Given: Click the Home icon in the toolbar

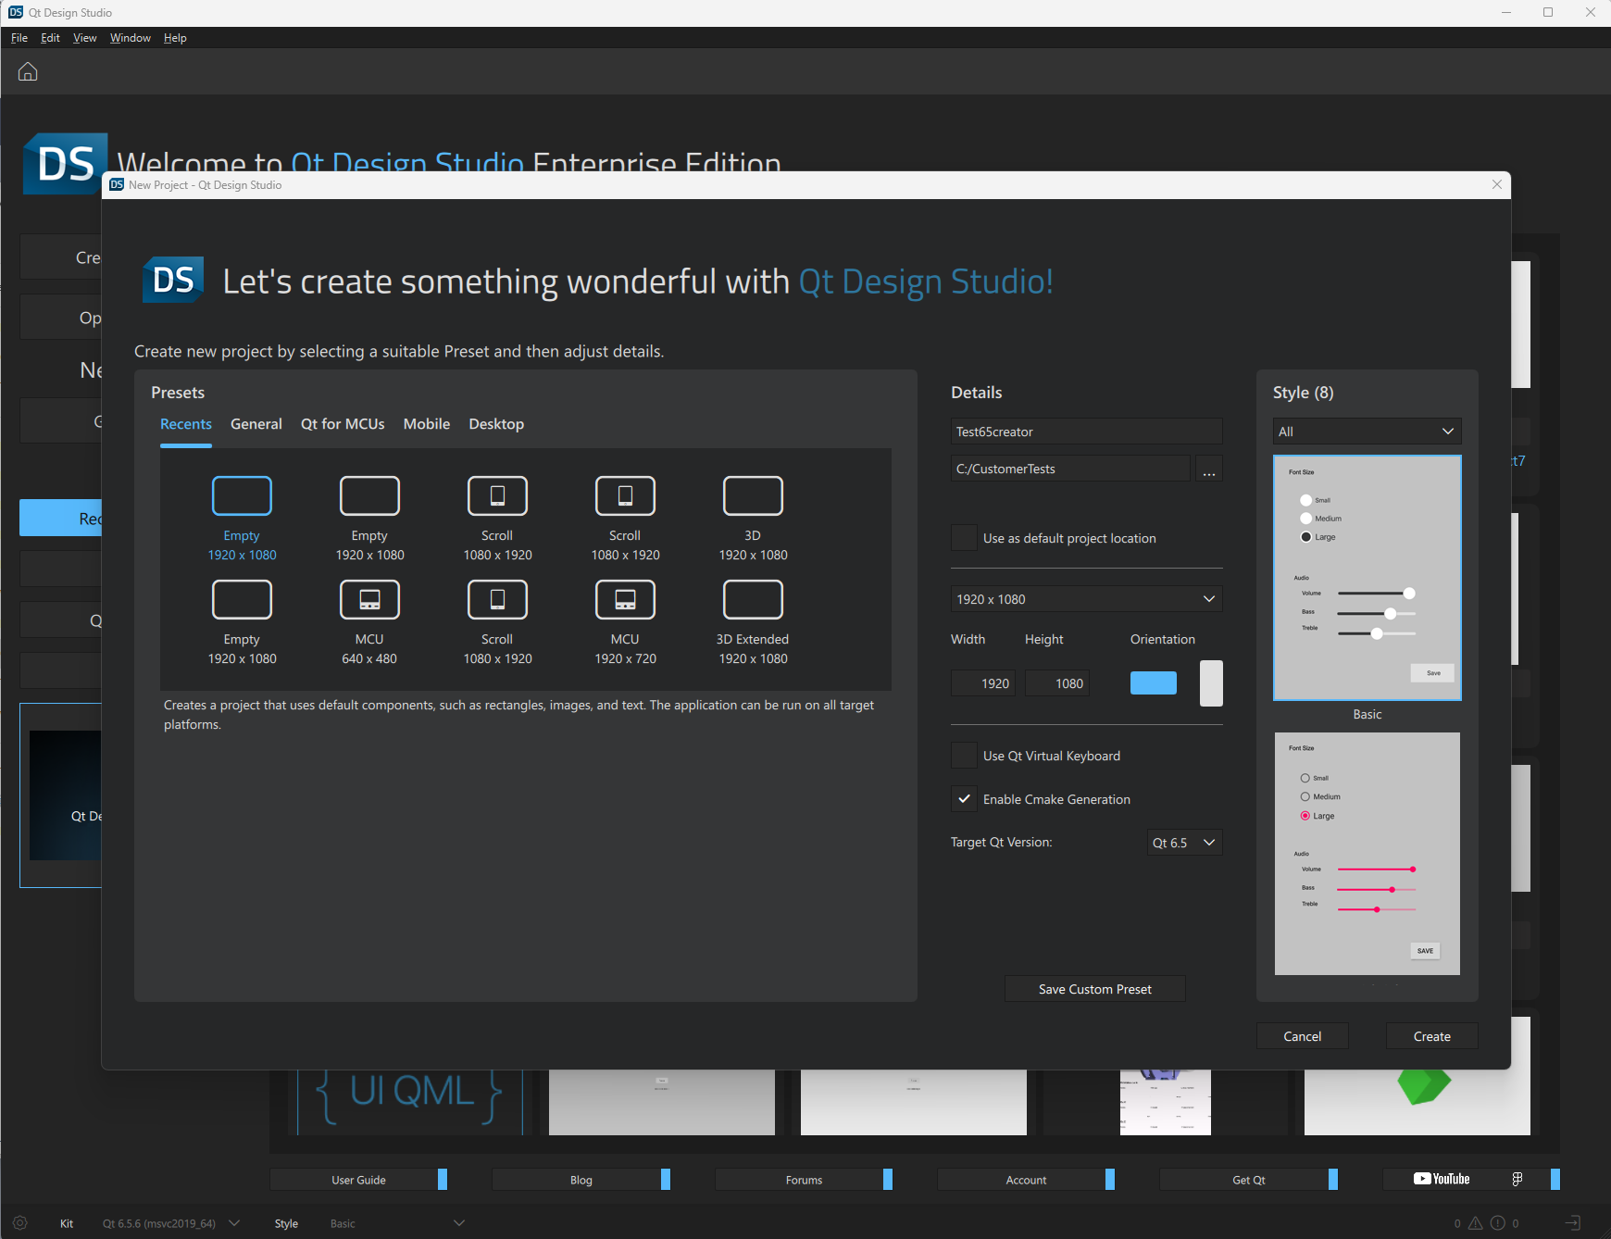Looking at the screenshot, I should 28,71.
